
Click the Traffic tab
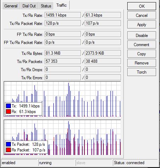pos(62,5)
